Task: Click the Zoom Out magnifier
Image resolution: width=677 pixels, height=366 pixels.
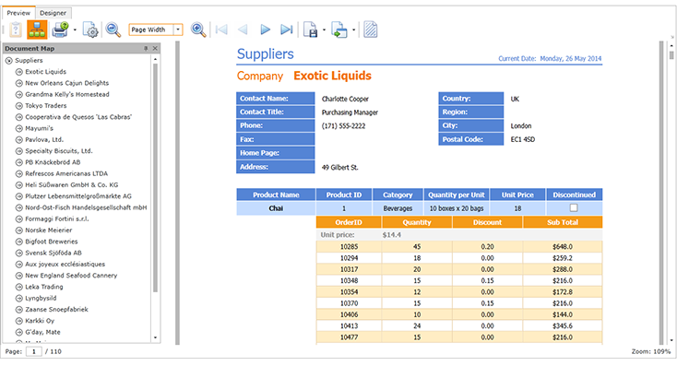Action: point(113,30)
